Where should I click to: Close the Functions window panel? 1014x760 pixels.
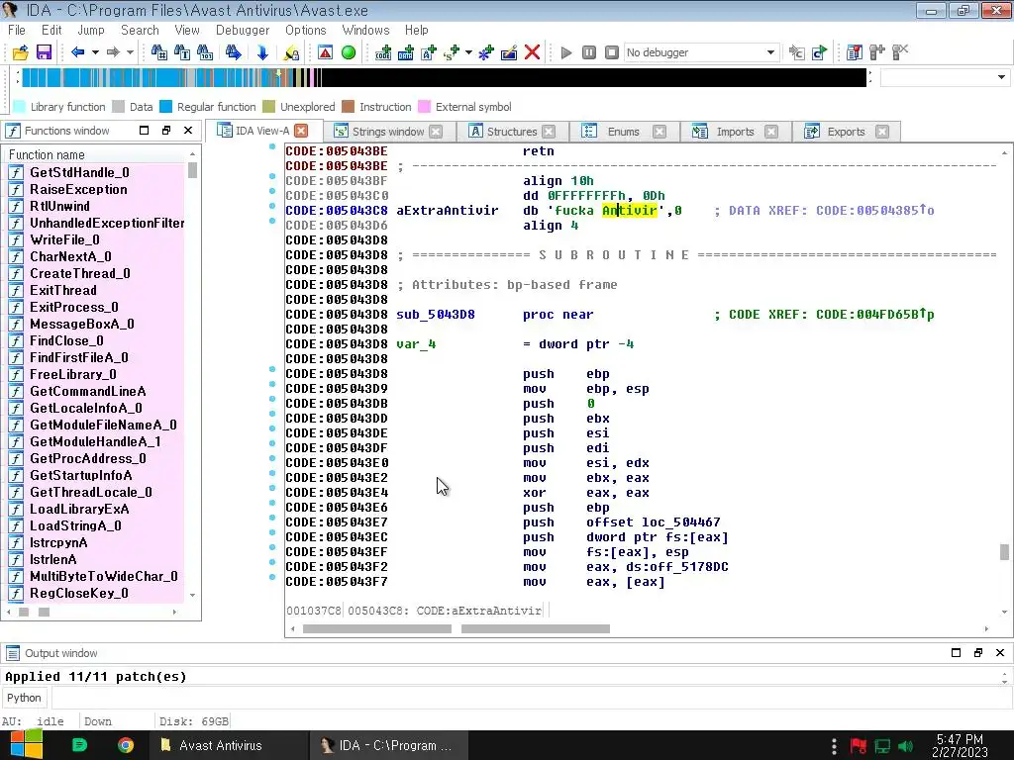point(188,130)
